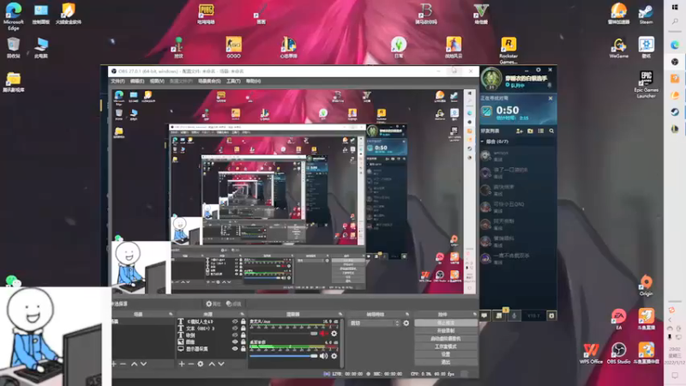The height and width of the screenshot is (386, 686).
Task: Open 麦克风/Aux mixer gear menu
Action: pos(334,334)
